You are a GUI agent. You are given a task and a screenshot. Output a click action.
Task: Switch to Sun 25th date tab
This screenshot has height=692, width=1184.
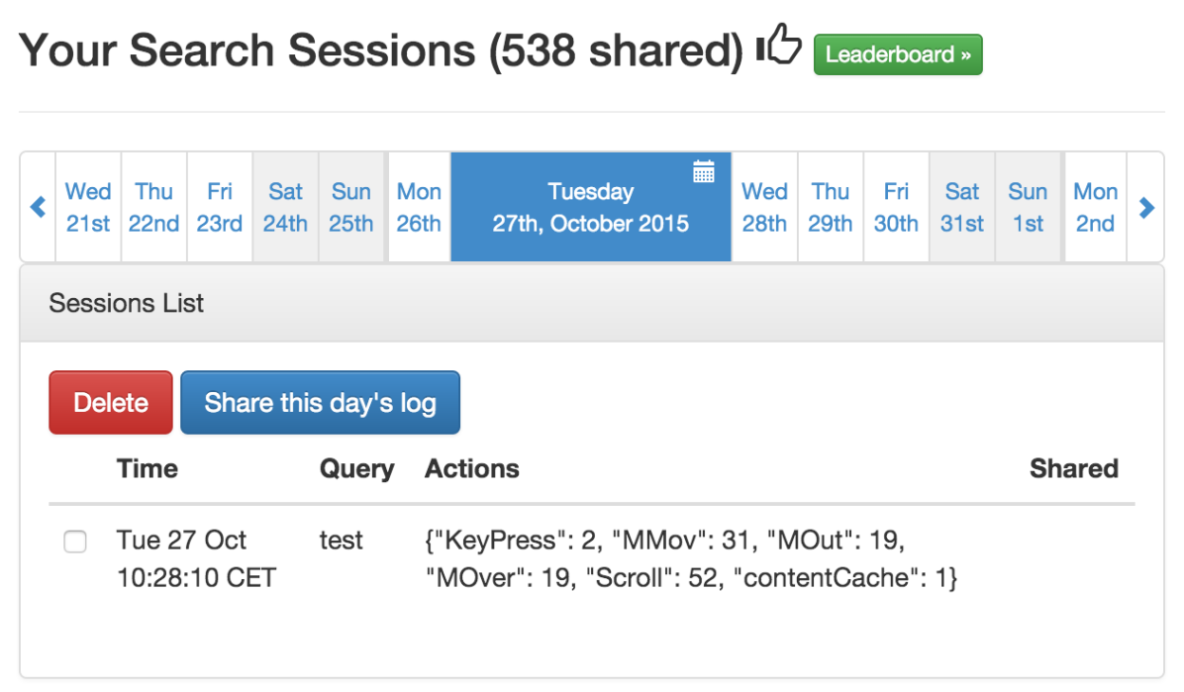(x=351, y=207)
